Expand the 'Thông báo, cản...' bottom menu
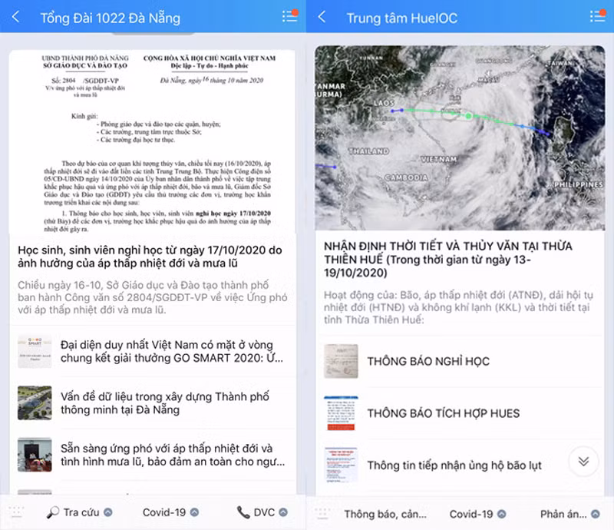The width and height of the screenshot is (614, 530). pos(385,514)
